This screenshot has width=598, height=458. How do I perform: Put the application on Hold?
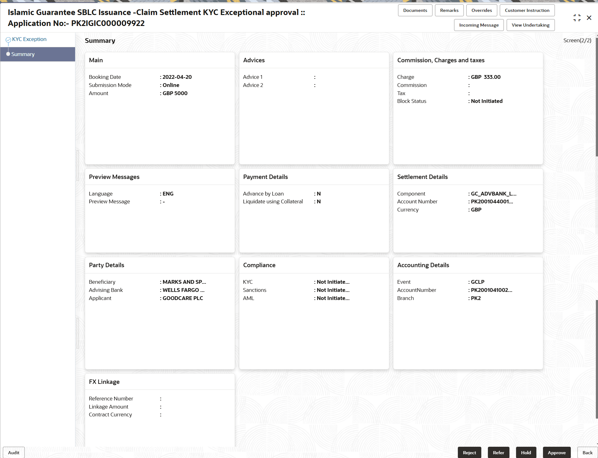tap(526, 452)
